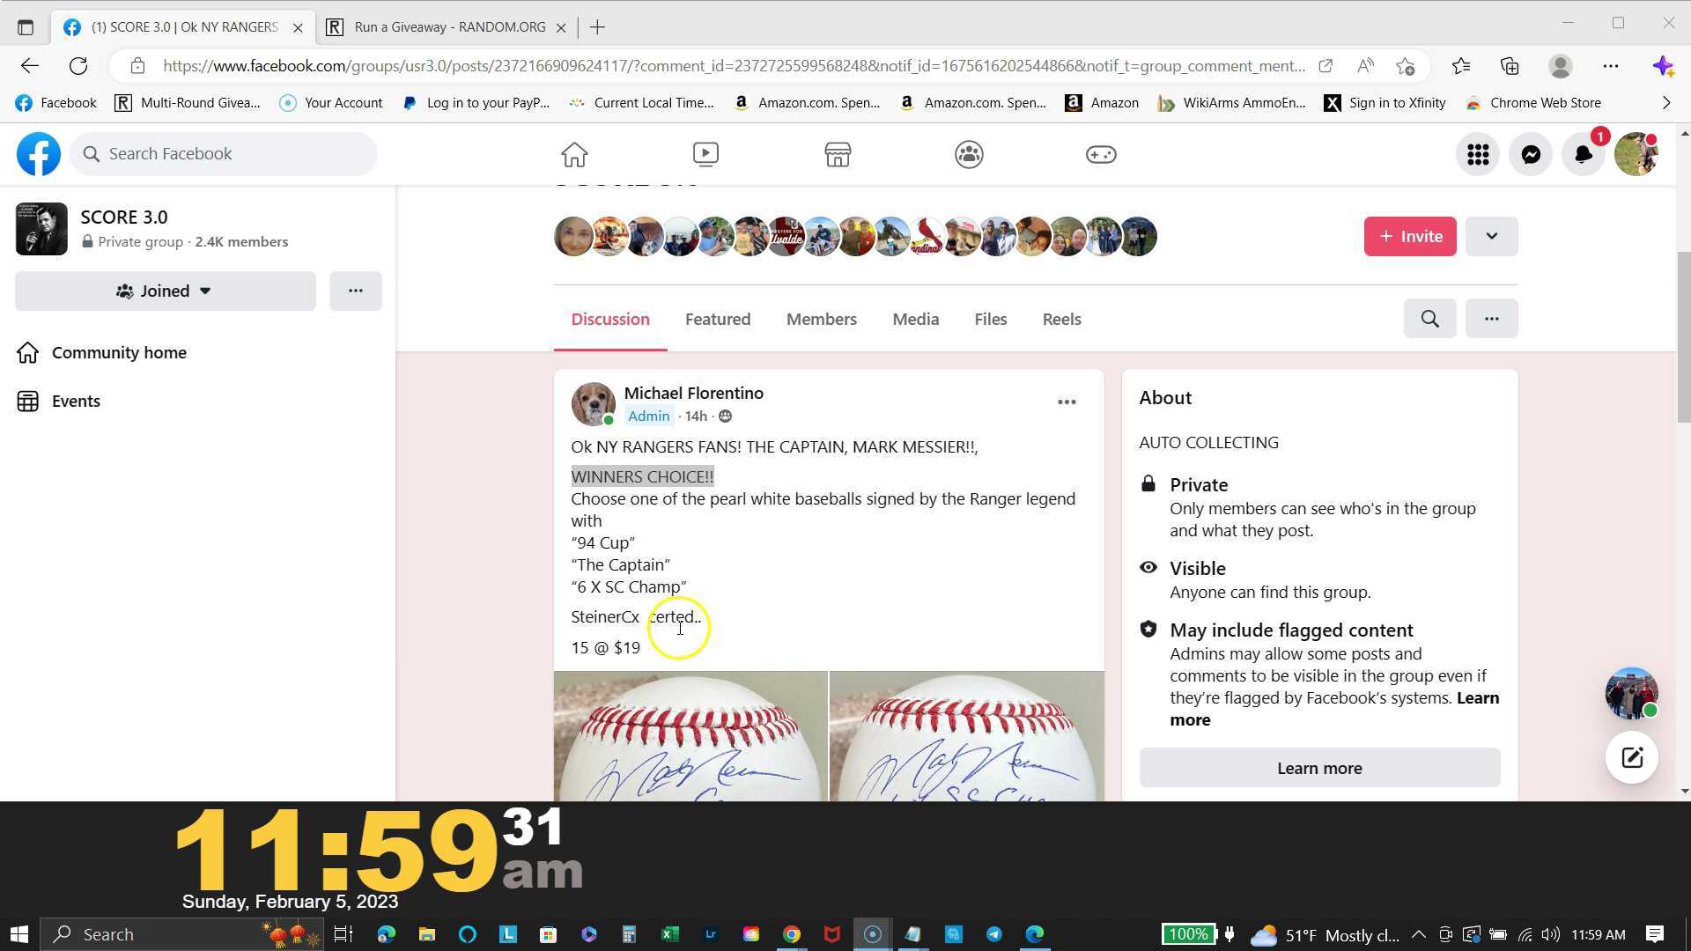Expand the Joined membership dropdown

(165, 291)
